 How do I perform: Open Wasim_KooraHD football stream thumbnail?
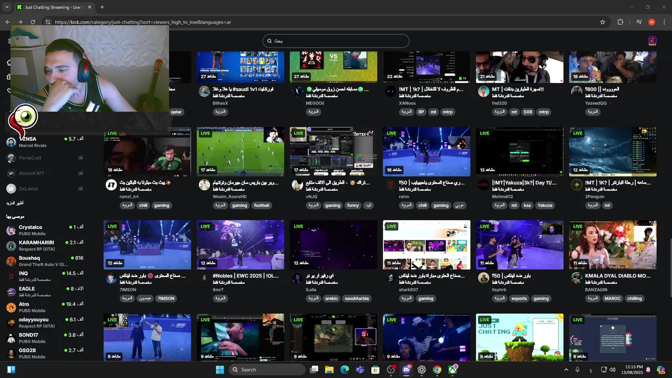tap(240, 152)
